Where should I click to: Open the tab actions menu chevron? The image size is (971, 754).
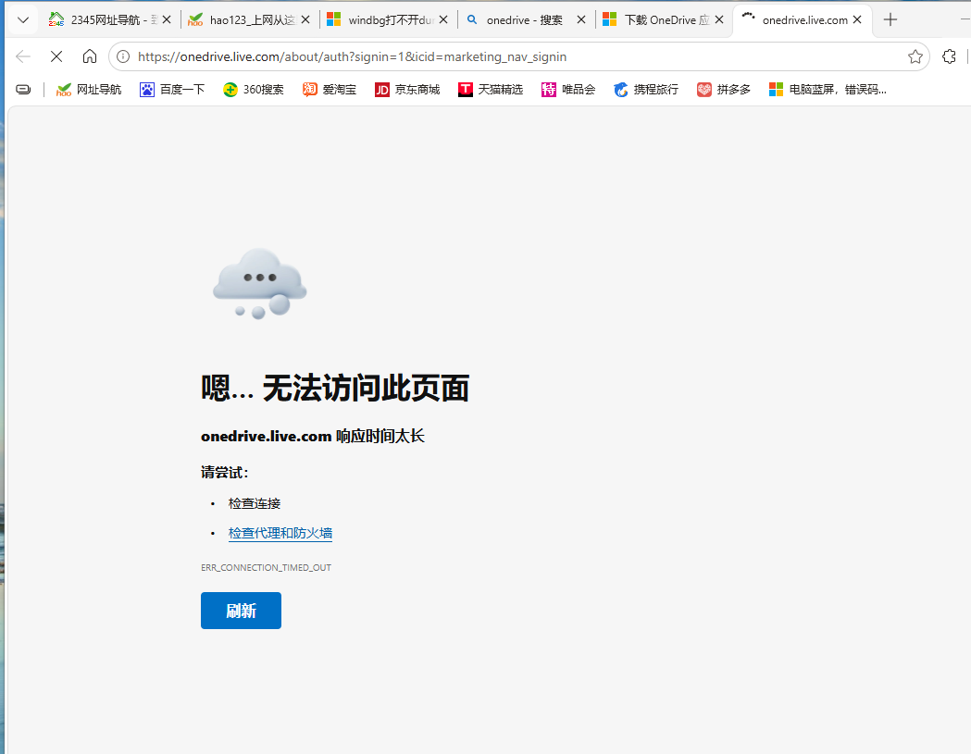(23, 19)
